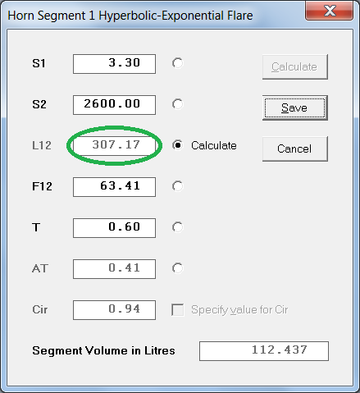Select the L12 Calculate radio button
This screenshot has width=360, height=393.
(x=178, y=145)
